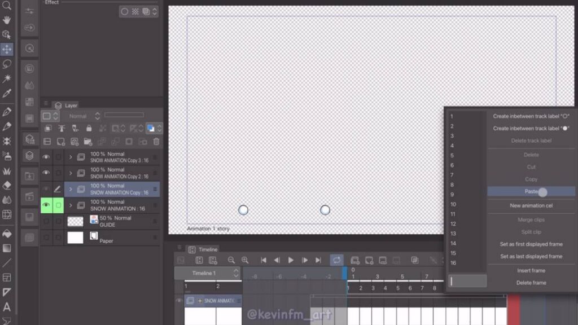The height and width of the screenshot is (325, 578).
Task: Zoom in the timeline
Action: click(245, 260)
